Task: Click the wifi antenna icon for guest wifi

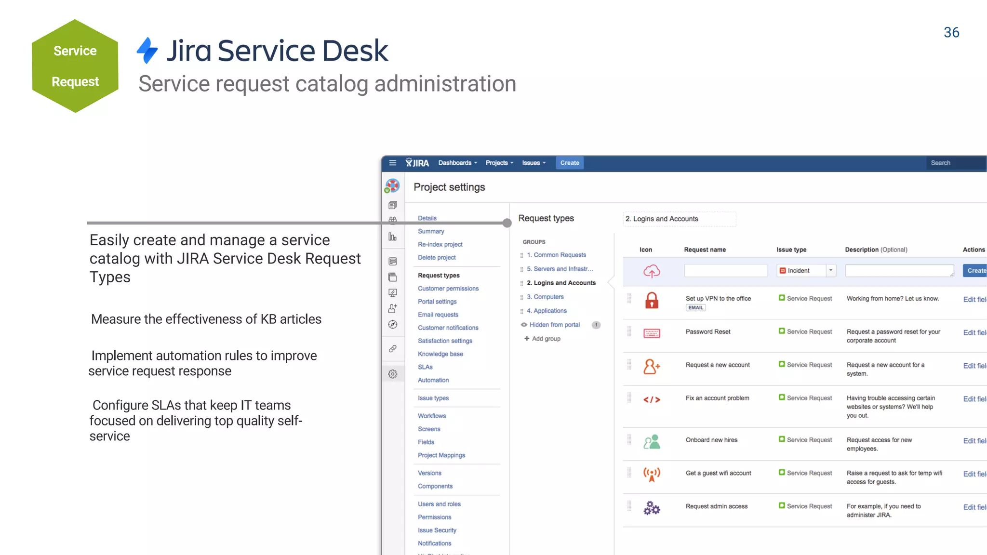Action: coord(652,474)
